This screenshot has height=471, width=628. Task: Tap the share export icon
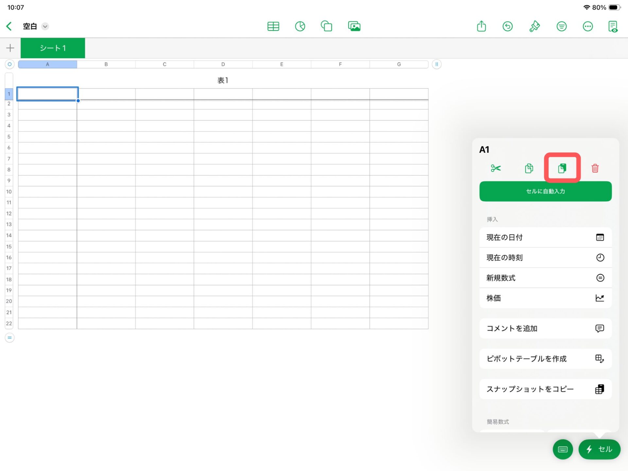pos(481,26)
